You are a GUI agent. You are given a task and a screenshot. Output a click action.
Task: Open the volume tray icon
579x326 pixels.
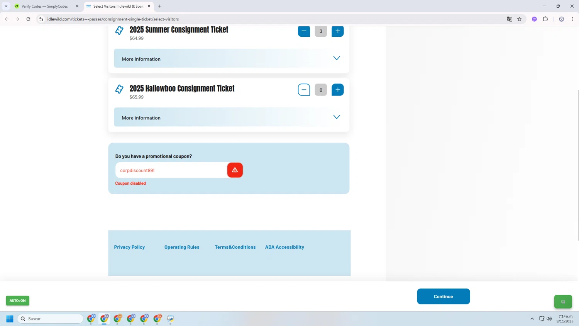pos(549,319)
